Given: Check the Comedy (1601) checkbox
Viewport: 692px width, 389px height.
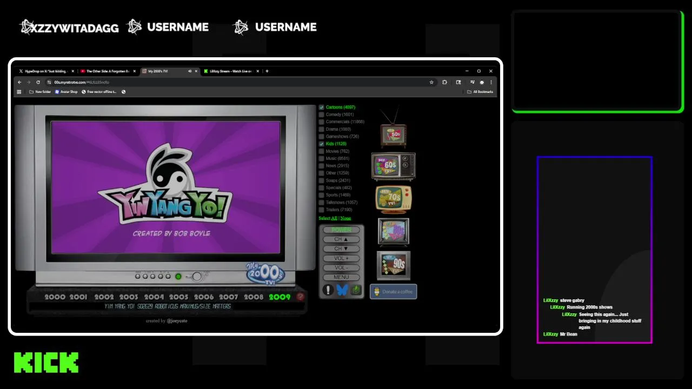Looking at the screenshot, I should click(x=321, y=115).
